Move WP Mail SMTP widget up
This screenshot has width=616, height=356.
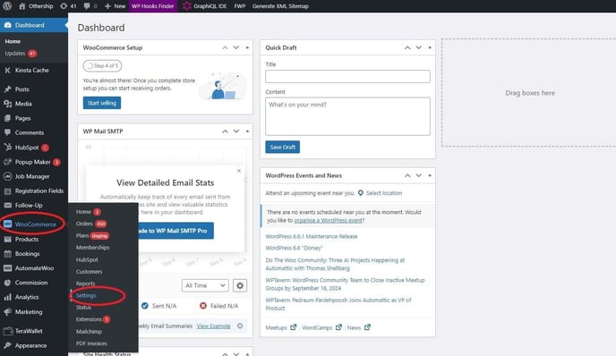click(x=225, y=131)
